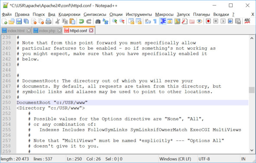
Task: Create a new document with the New icon
Action: 4,21
